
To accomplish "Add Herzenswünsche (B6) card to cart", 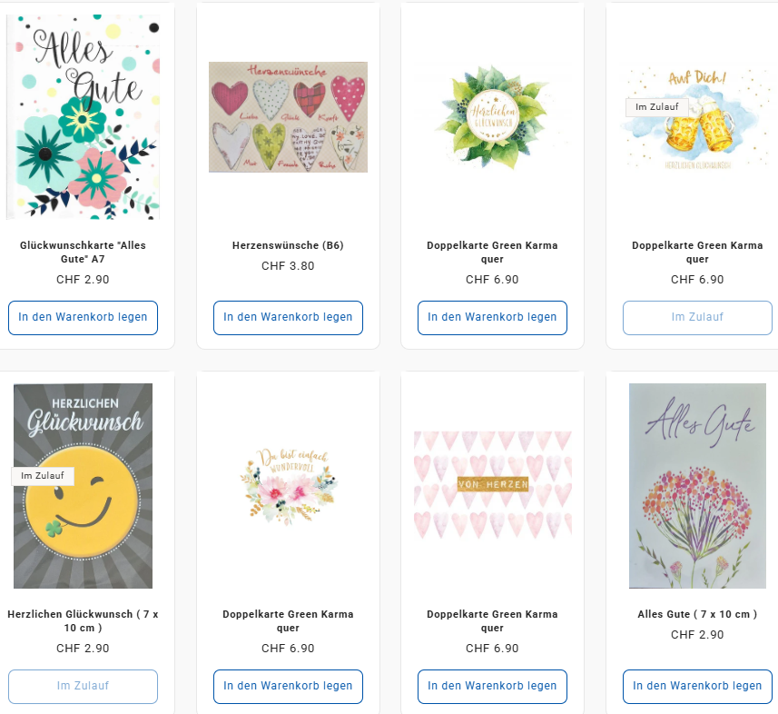I will point(288,318).
